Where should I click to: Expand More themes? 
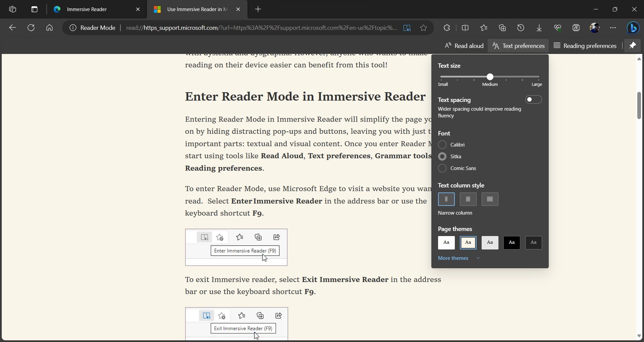point(453,258)
